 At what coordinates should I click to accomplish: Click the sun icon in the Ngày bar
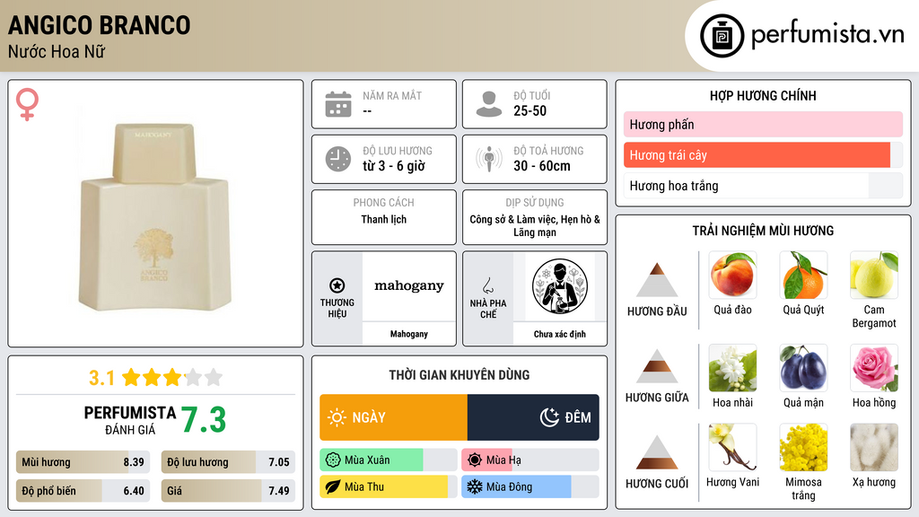337,417
